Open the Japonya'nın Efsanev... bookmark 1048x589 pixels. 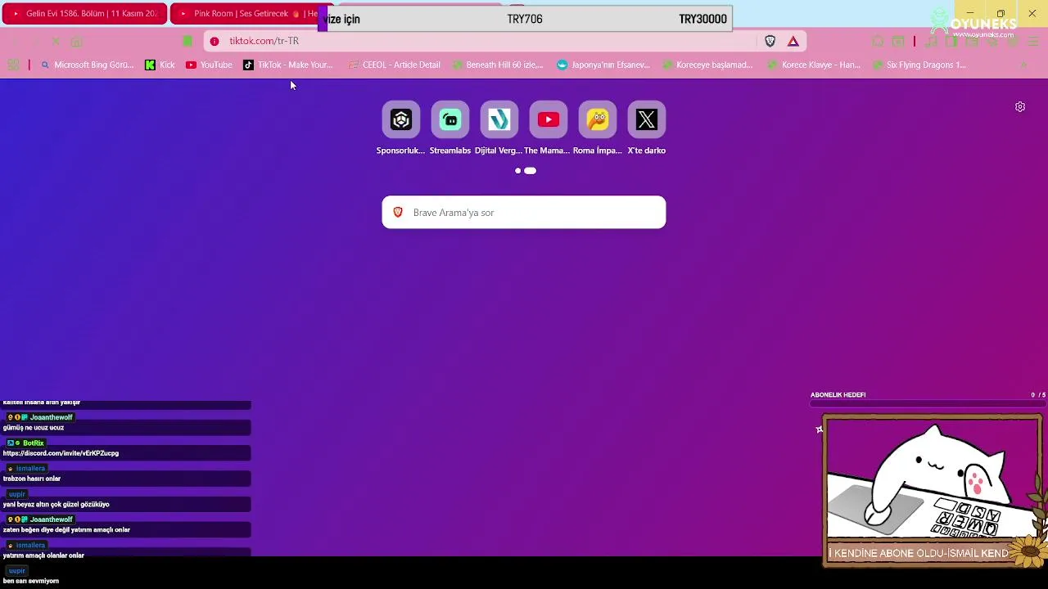click(603, 65)
